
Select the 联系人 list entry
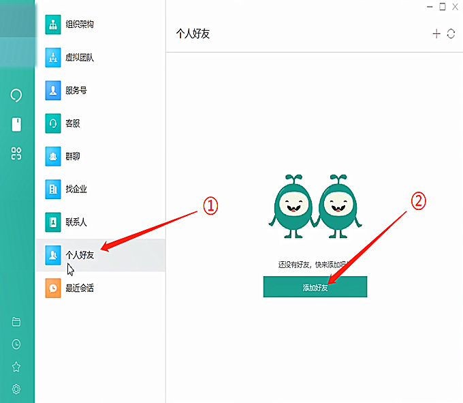[101, 222]
